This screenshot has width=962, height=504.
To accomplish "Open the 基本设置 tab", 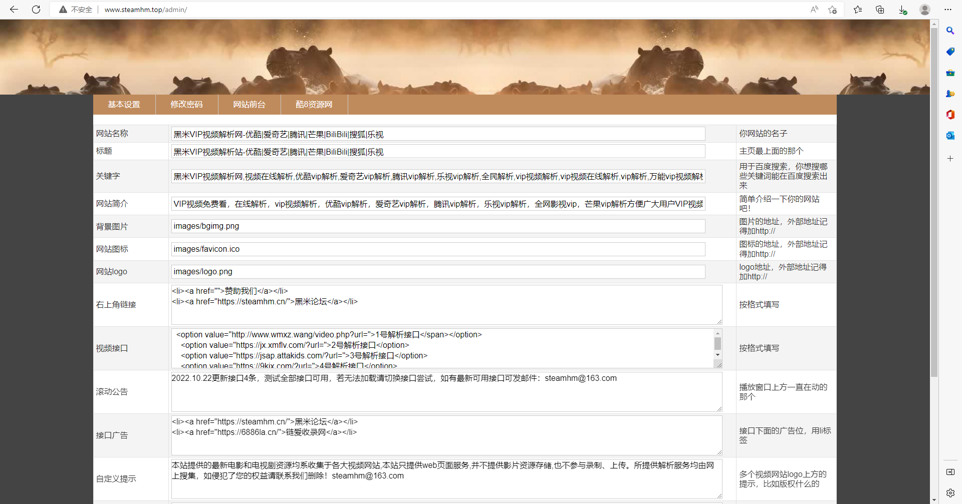I will click(x=124, y=105).
